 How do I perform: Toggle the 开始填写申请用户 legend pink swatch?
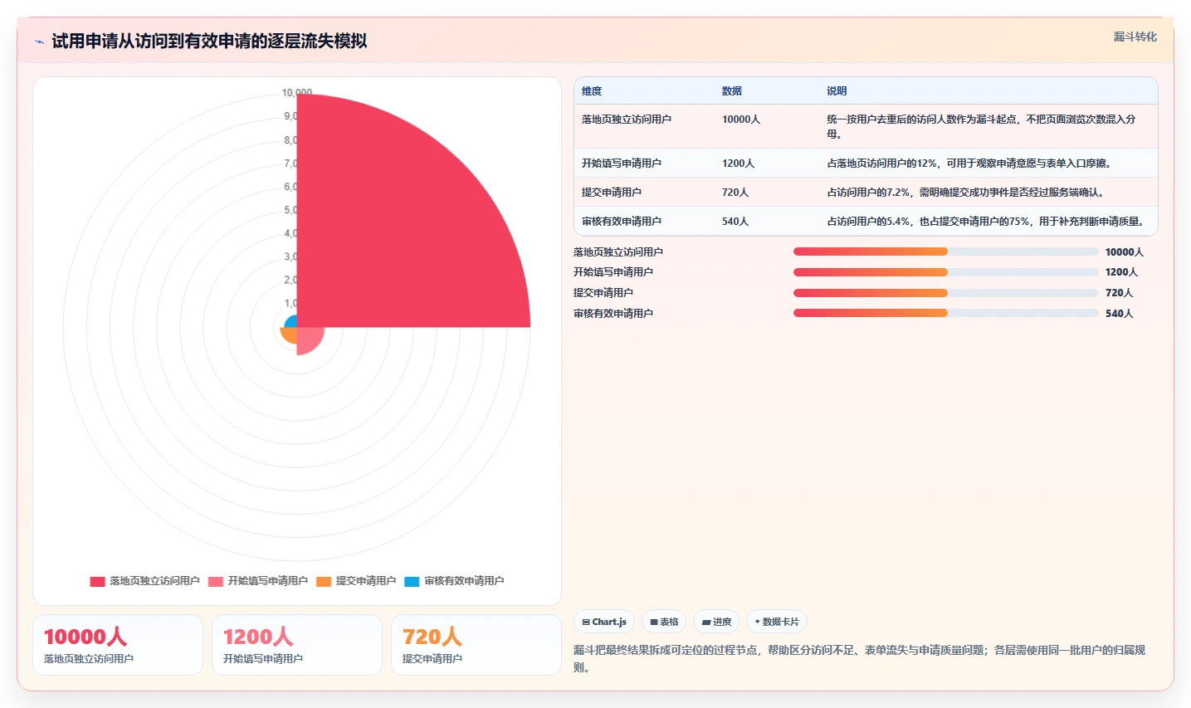[216, 581]
